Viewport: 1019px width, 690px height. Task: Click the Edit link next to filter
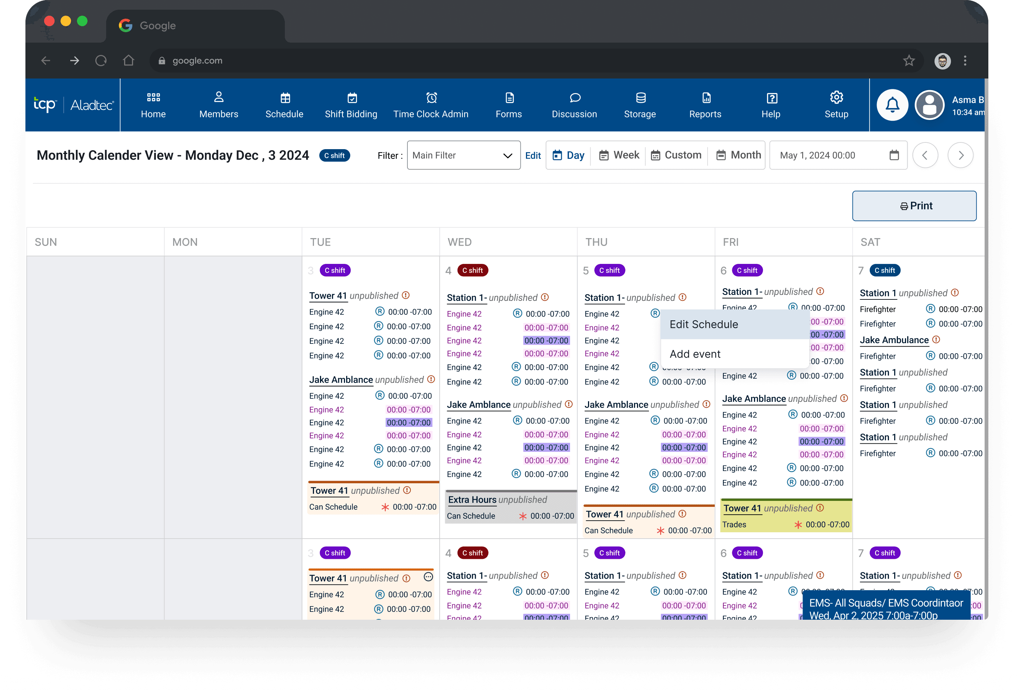coord(533,155)
